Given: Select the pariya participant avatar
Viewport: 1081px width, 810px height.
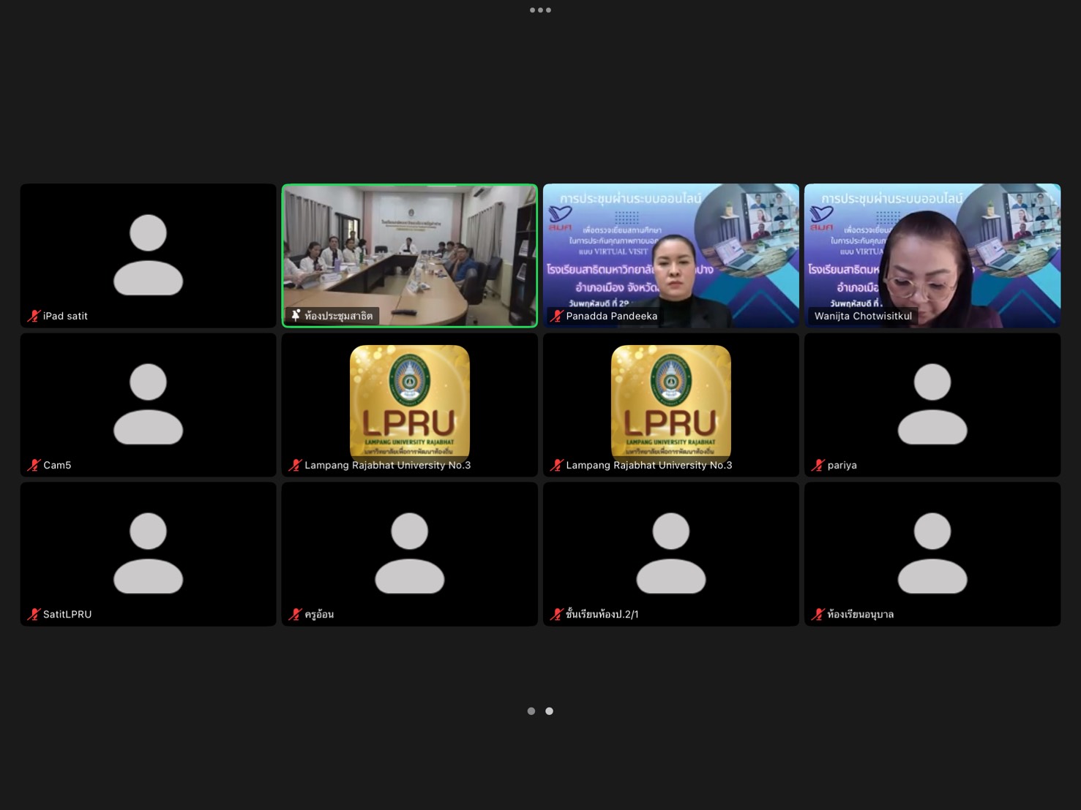Looking at the screenshot, I should click(932, 404).
